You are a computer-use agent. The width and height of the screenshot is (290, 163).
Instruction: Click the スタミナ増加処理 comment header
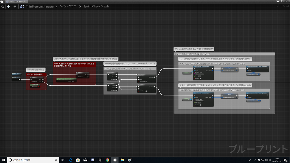coord(224,90)
